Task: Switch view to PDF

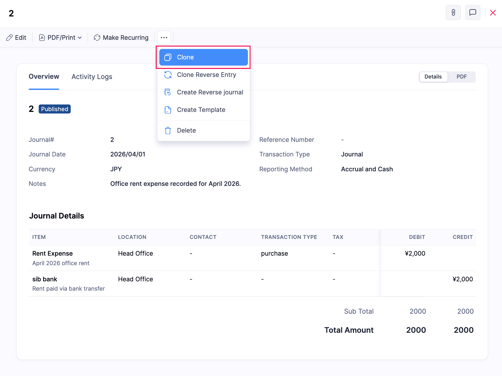Action: coord(461,77)
